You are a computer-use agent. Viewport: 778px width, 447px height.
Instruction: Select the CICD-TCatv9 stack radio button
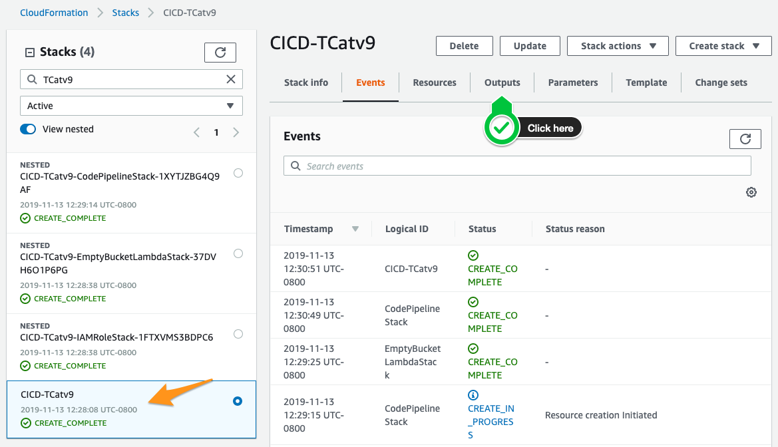pos(238,401)
